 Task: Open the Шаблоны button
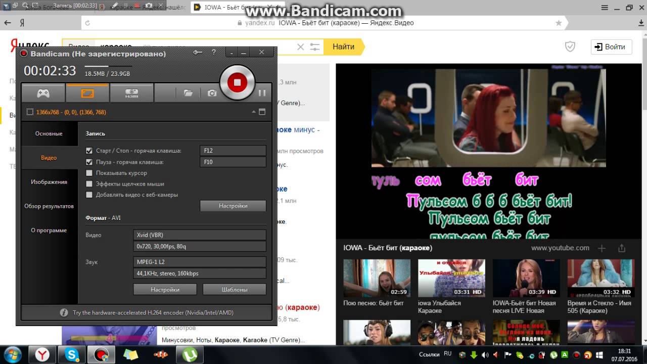pos(235,290)
